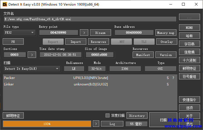This screenshot has height=130, width=203.
Task: Open the Memory map button
Action: tap(166, 33)
